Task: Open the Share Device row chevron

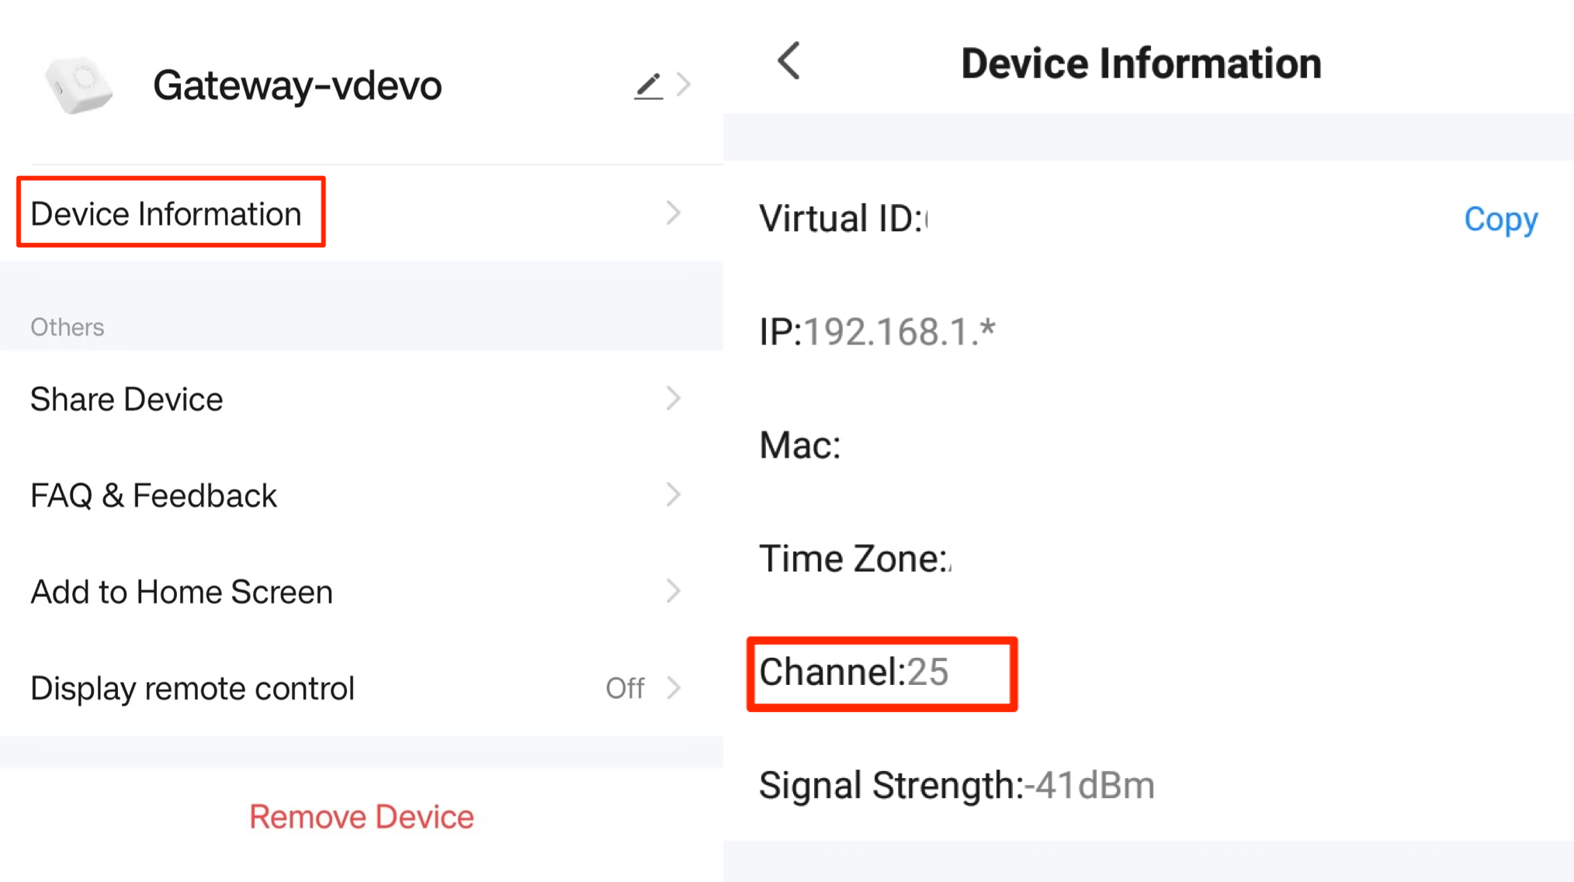Action: click(x=673, y=399)
